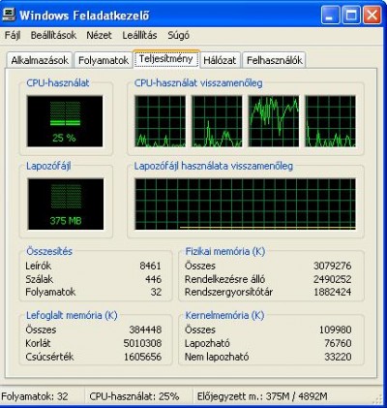Switch to the Felhasználók tab

click(x=275, y=60)
